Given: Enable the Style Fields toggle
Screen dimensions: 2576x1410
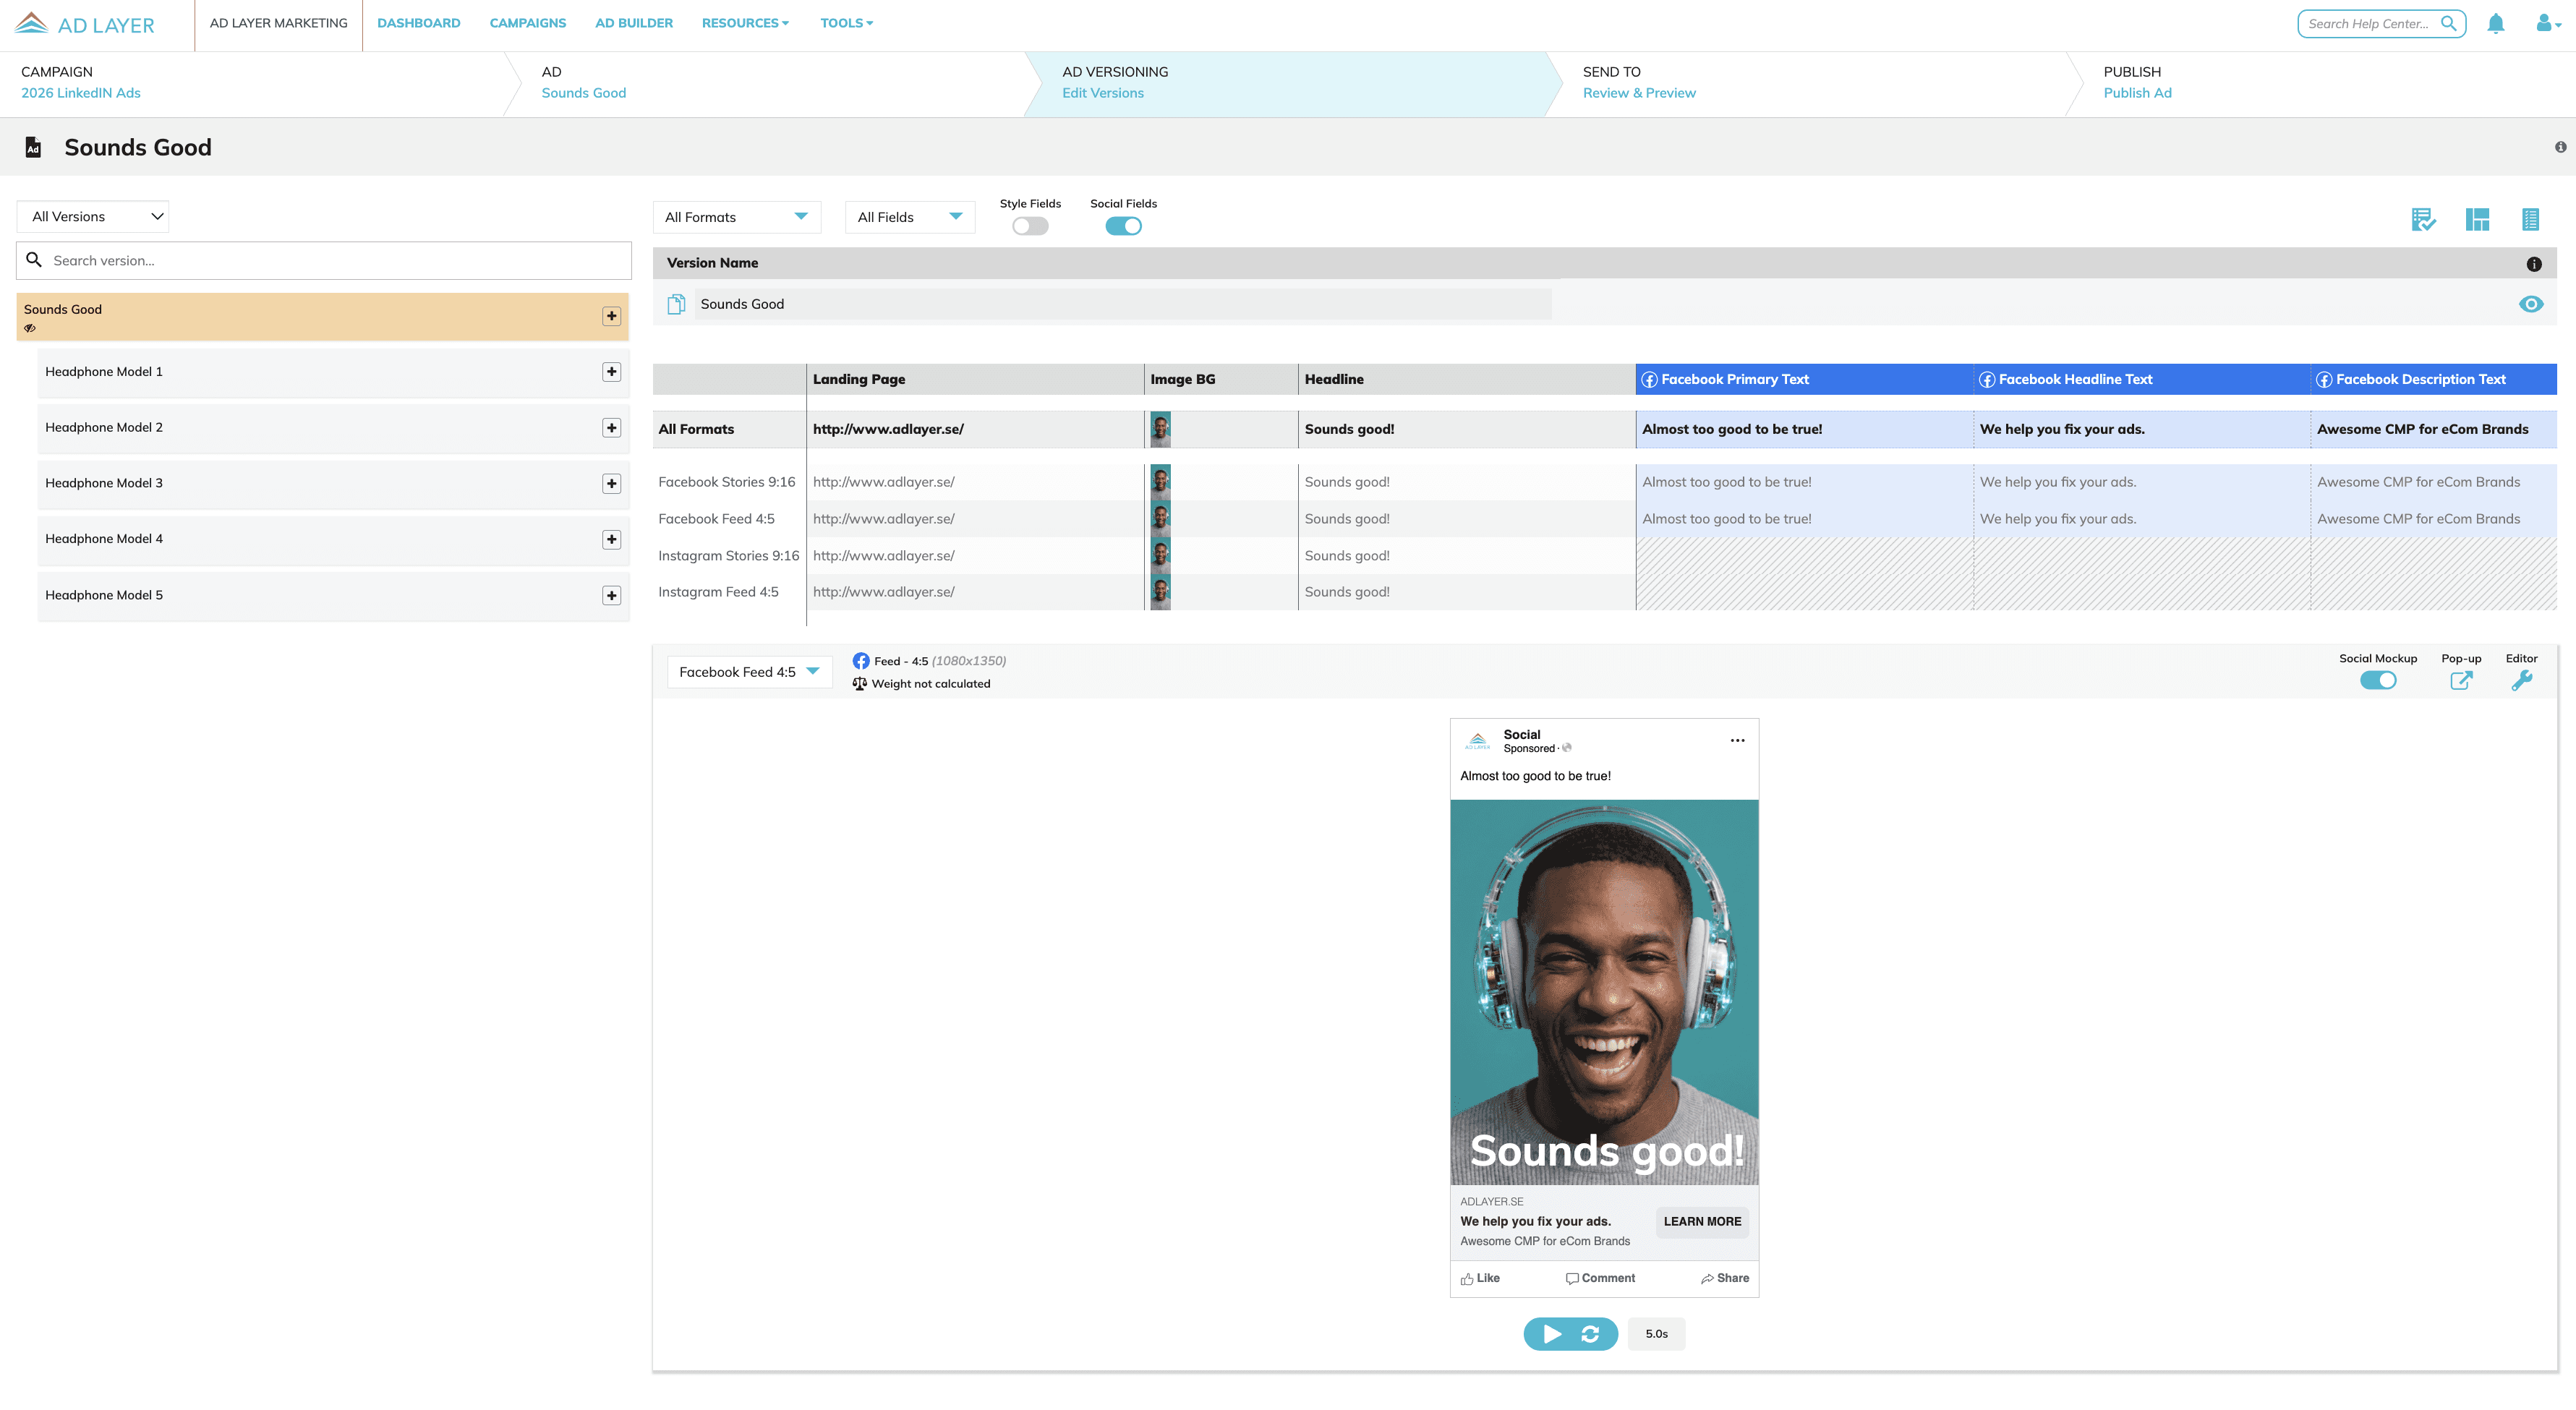Looking at the screenshot, I should (1030, 226).
